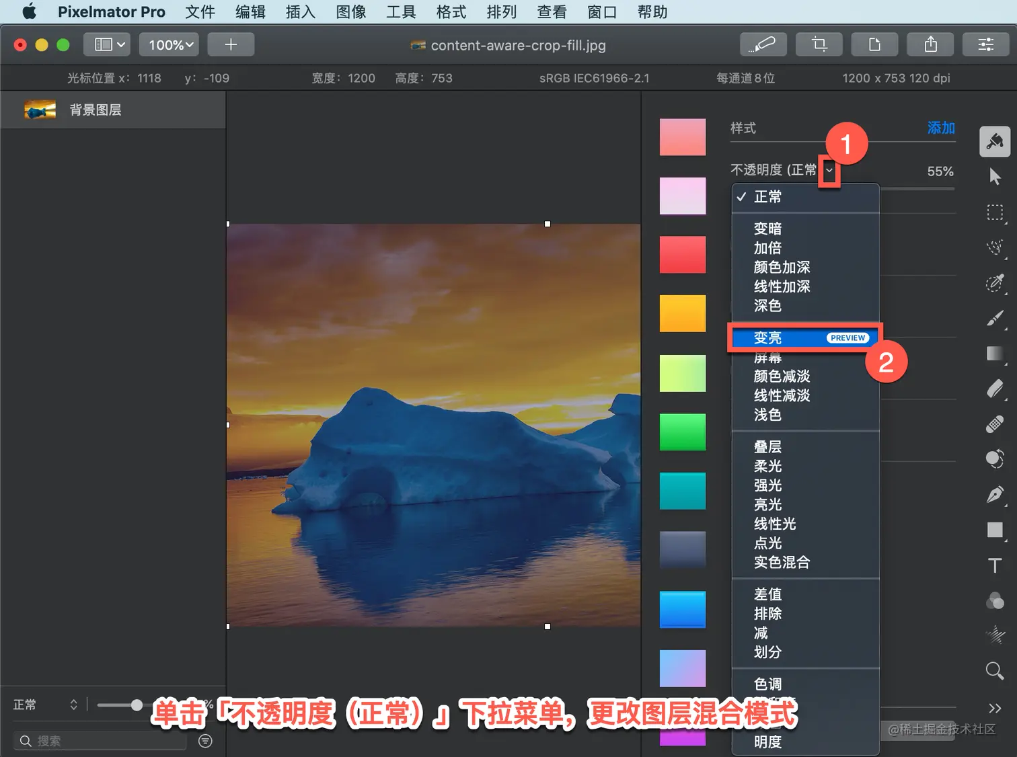The width and height of the screenshot is (1017, 757).
Task: Open the 100% zoom dropdown
Action: (169, 44)
